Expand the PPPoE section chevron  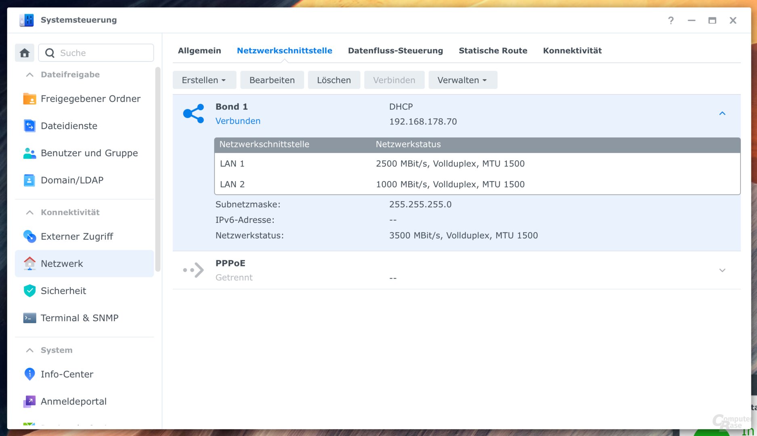pos(721,270)
